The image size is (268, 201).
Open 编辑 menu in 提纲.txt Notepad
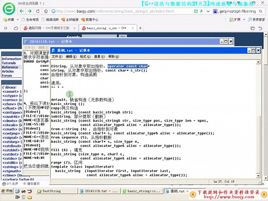(71, 57)
